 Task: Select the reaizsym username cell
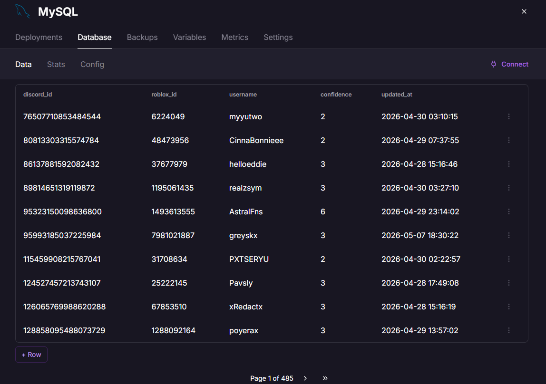coord(245,188)
